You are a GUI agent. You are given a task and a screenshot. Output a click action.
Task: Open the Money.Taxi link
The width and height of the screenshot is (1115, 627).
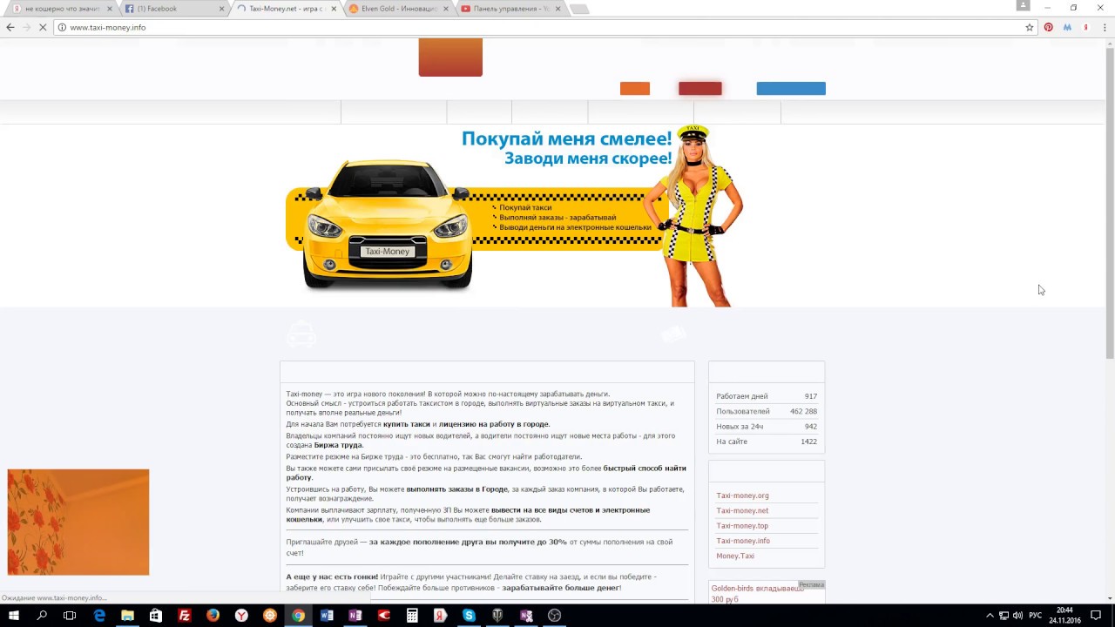[735, 556]
